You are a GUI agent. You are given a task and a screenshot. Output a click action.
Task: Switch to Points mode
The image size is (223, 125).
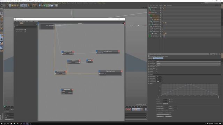pos(1,23)
